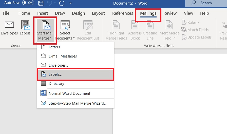Choose E-mail Messages from the menu
The height and width of the screenshot is (134, 227).
pos(75,56)
